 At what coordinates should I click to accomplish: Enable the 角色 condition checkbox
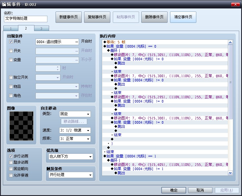click(11, 96)
